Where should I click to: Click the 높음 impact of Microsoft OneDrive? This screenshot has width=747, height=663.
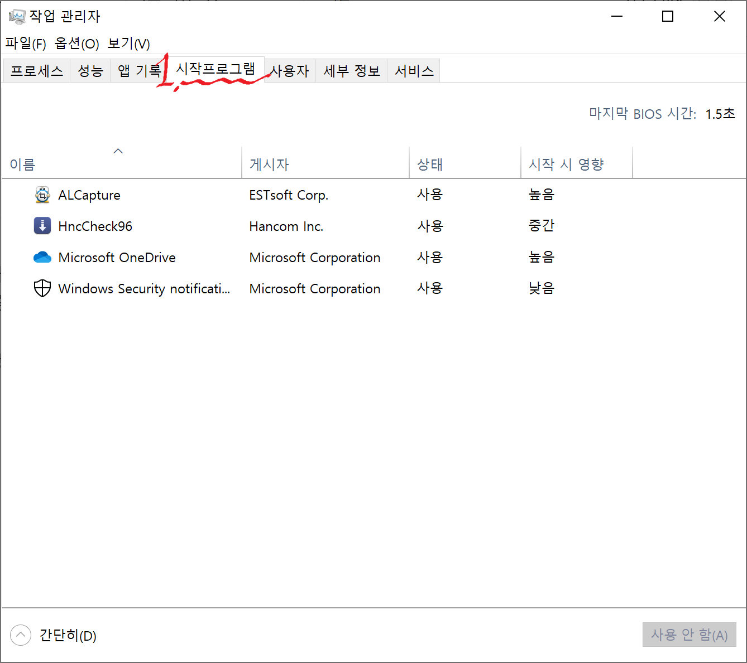point(542,257)
